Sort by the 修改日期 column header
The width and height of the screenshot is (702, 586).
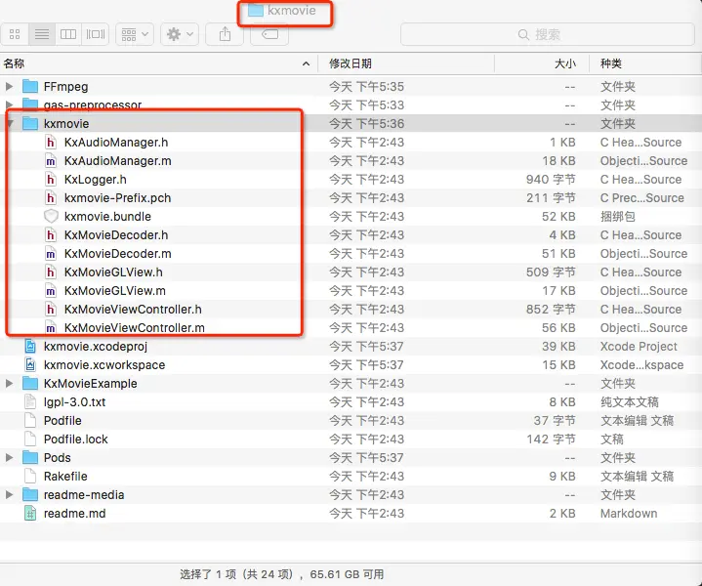[406, 63]
